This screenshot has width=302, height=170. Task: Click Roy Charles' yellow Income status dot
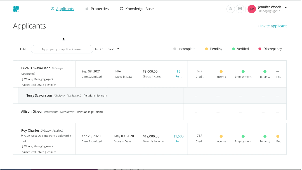coord(221,136)
